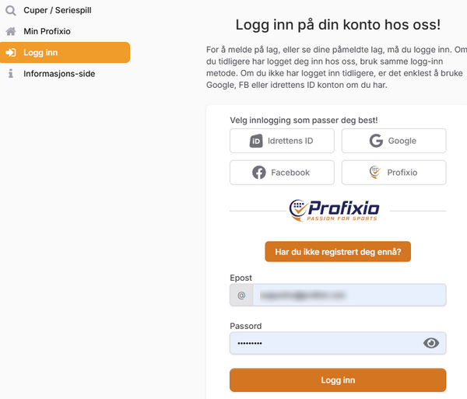Open Min Profixio in the sidebar
The height and width of the screenshot is (399, 467).
coord(47,32)
